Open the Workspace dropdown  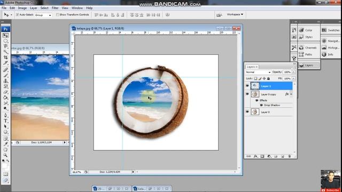point(235,14)
